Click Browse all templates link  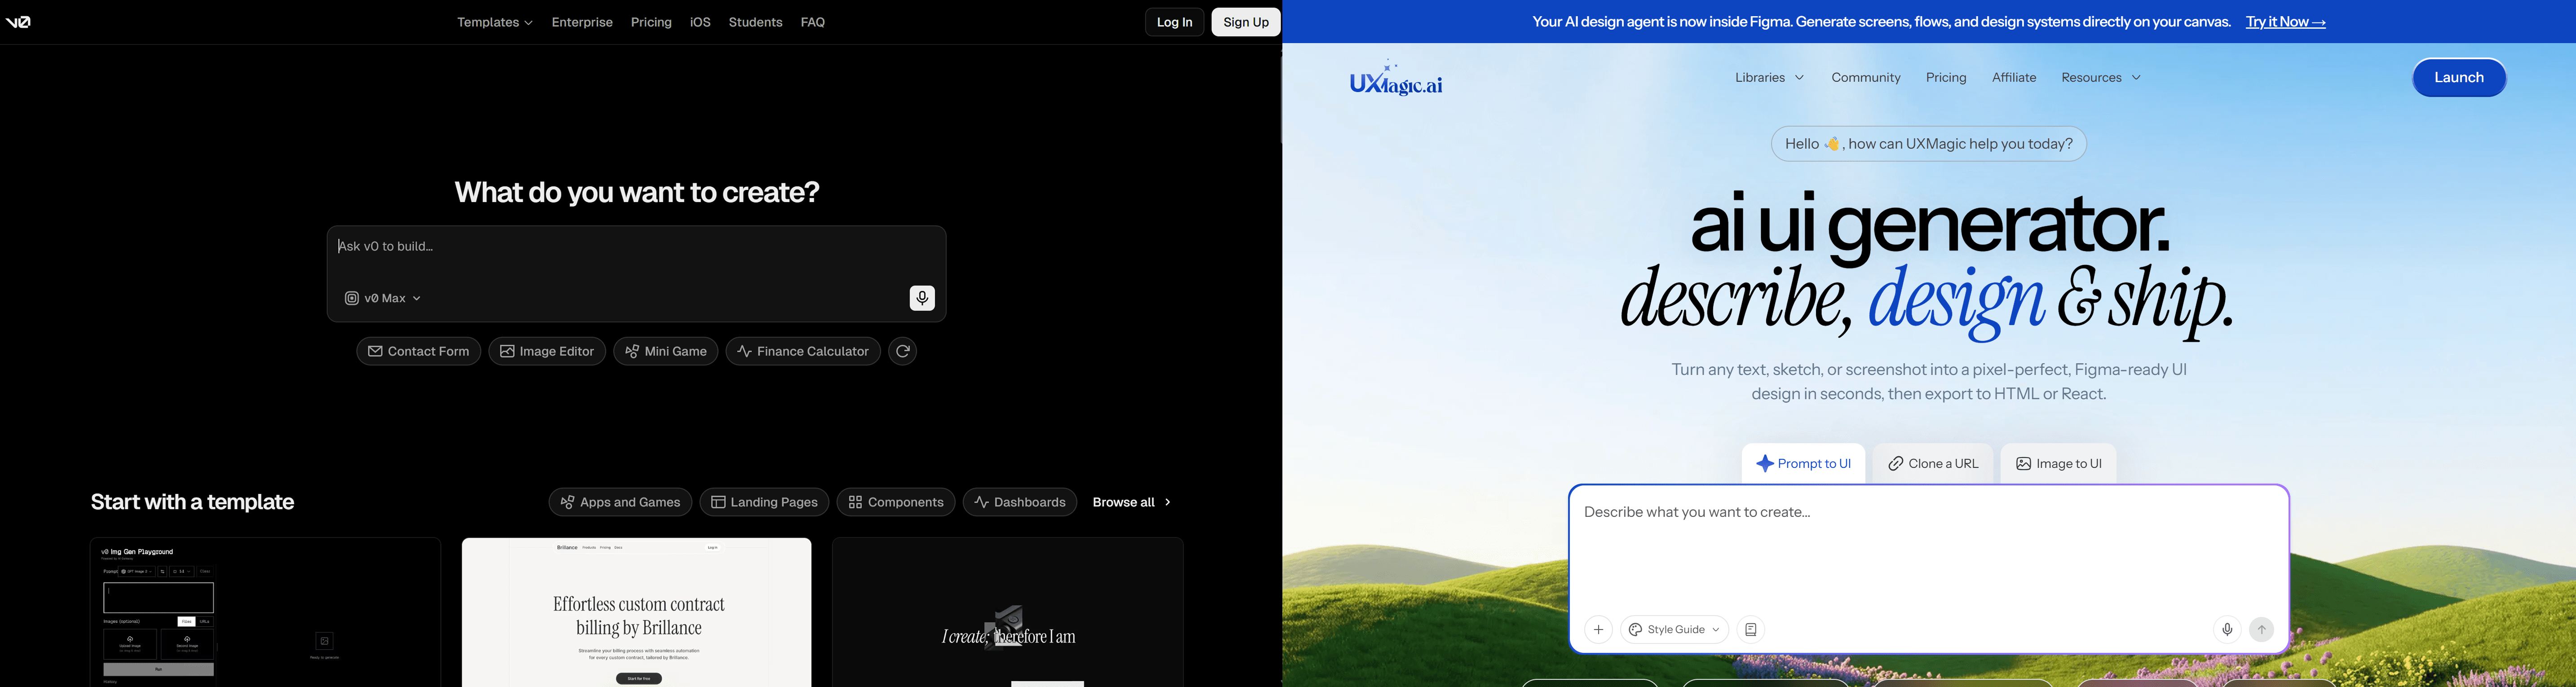coord(1131,502)
